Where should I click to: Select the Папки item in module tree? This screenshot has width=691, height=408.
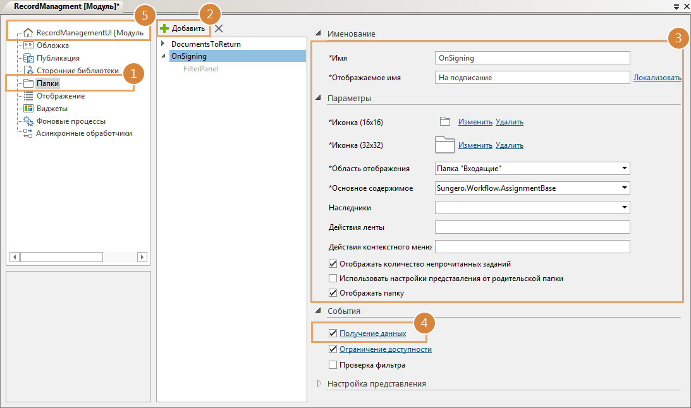tap(48, 83)
